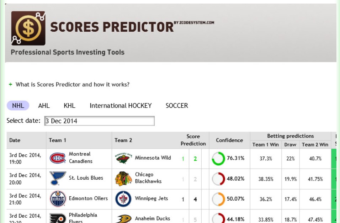Switch to International HOCKEY tab
Screen dimensions: 340x223
(121, 106)
